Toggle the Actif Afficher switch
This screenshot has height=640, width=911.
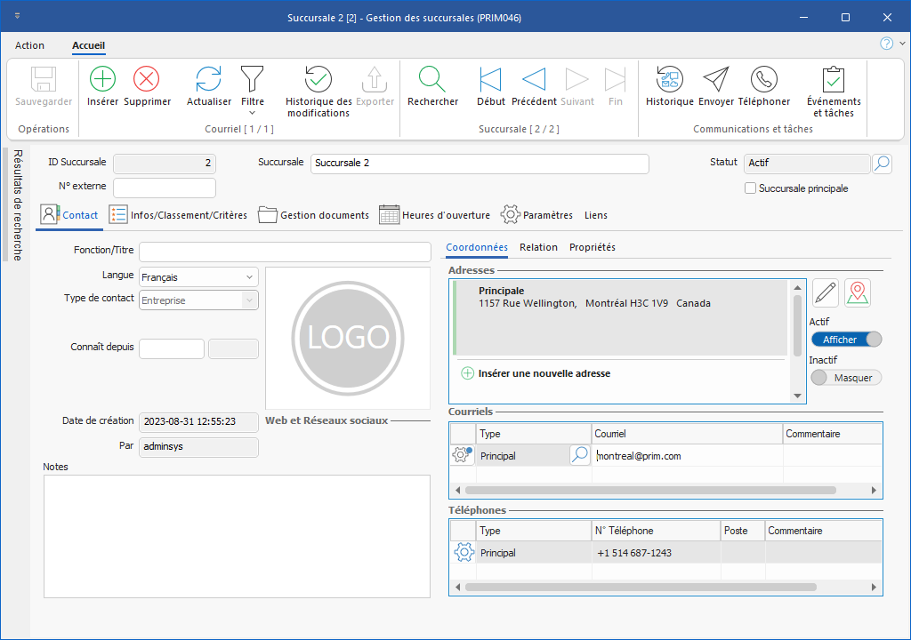846,340
